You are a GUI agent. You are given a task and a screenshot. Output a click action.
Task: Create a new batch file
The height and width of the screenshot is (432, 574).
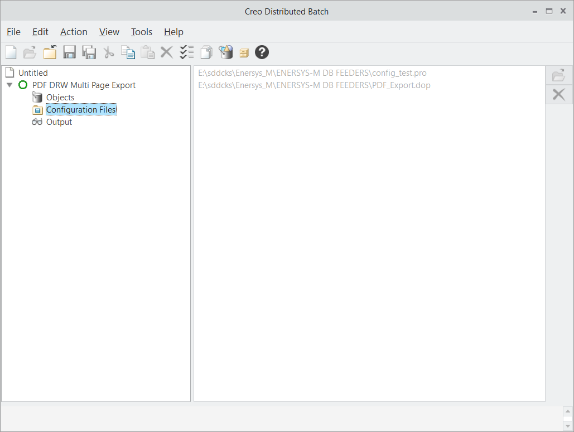click(11, 52)
